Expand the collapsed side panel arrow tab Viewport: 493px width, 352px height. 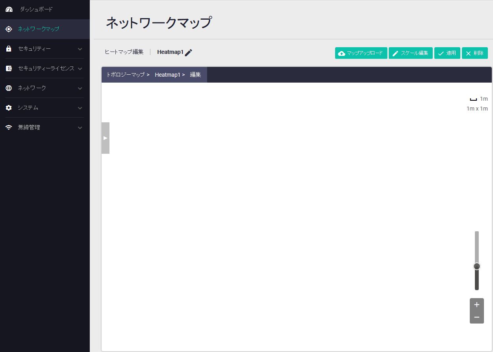click(105, 138)
